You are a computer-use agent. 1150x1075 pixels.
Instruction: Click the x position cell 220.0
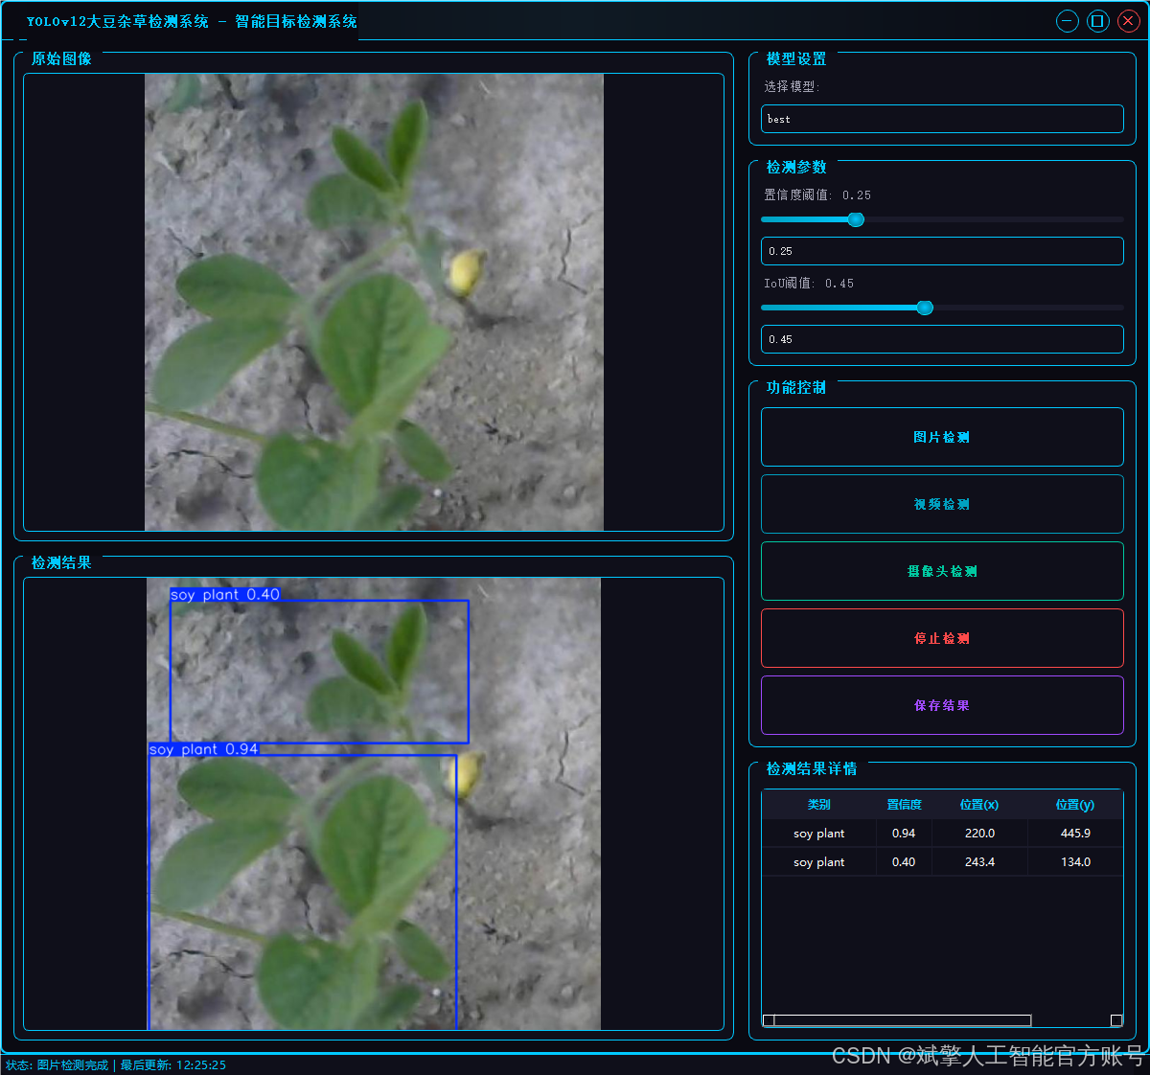[979, 834]
